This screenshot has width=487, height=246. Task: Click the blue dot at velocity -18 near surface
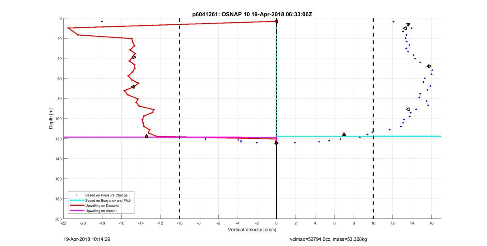[x=102, y=21]
